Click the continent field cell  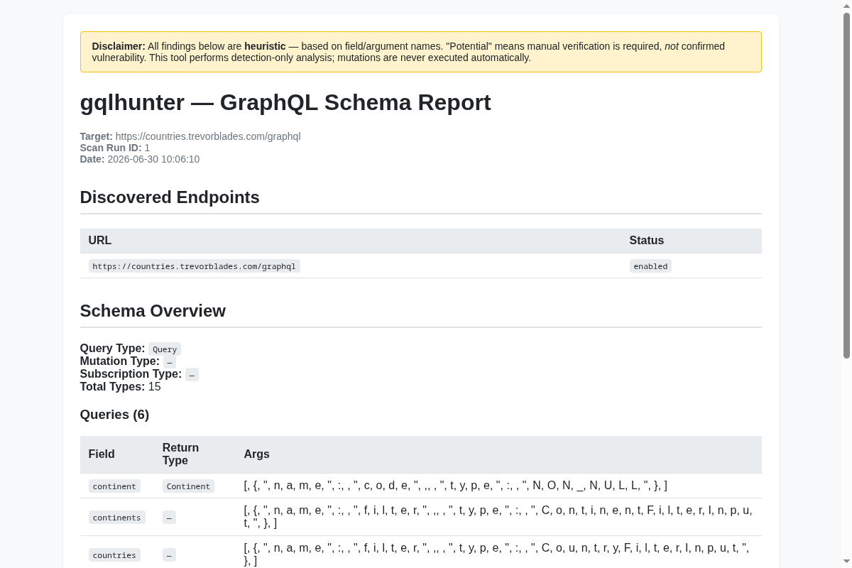coord(114,486)
